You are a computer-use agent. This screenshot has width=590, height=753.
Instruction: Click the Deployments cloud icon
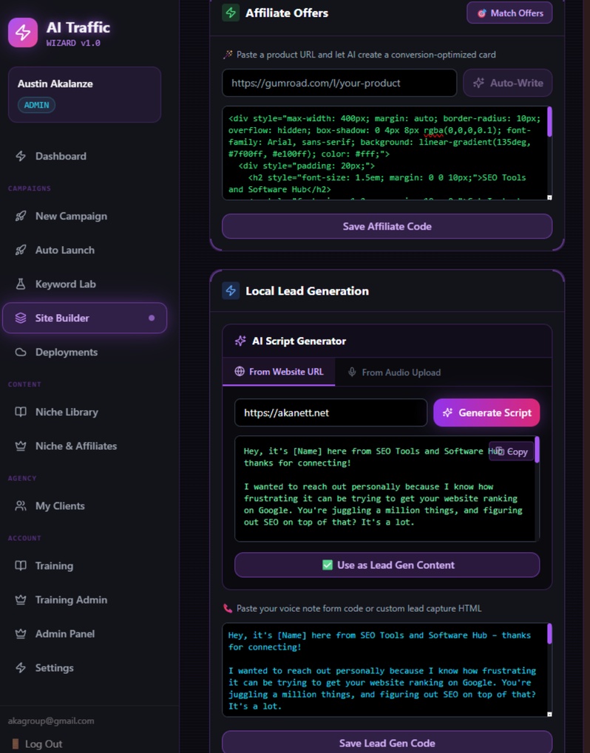21,352
